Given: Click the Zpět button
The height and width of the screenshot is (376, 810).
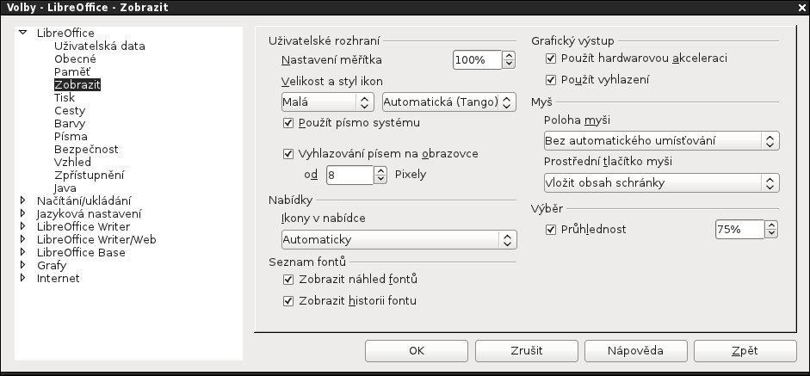Looking at the screenshot, I should tap(745, 351).
